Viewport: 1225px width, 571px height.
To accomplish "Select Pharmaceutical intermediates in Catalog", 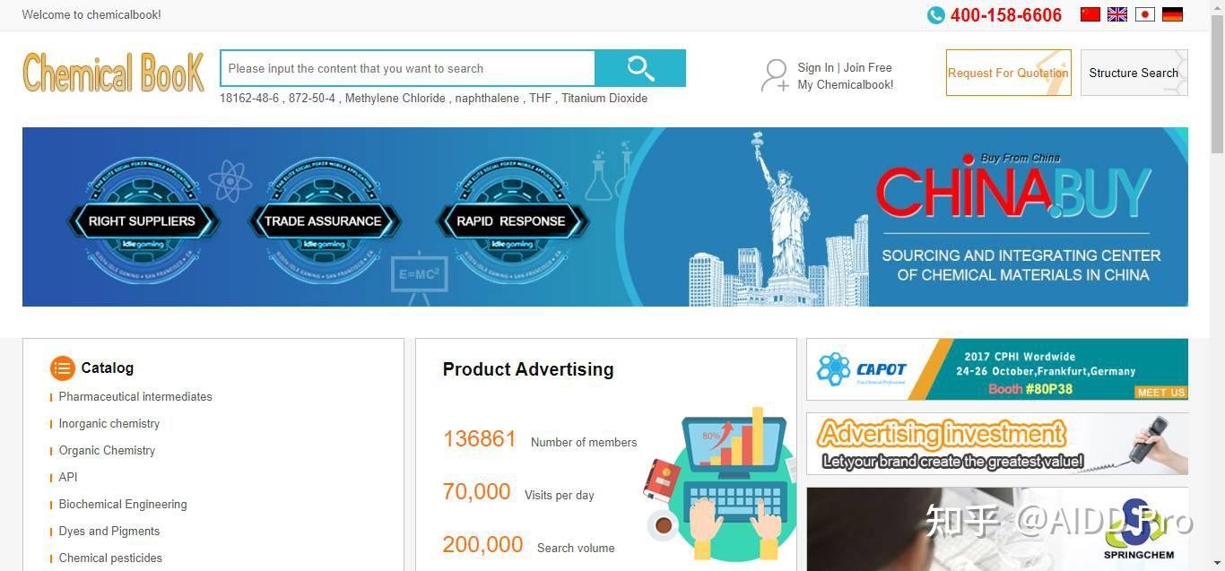I will pos(135,396).
